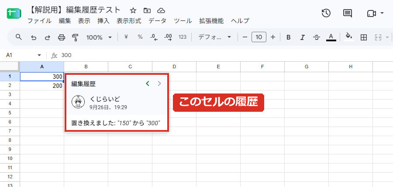Open the merge cells dropdown arrow
Screen dimensions: 393x187
pyautogui.click(x=387, y=37)
